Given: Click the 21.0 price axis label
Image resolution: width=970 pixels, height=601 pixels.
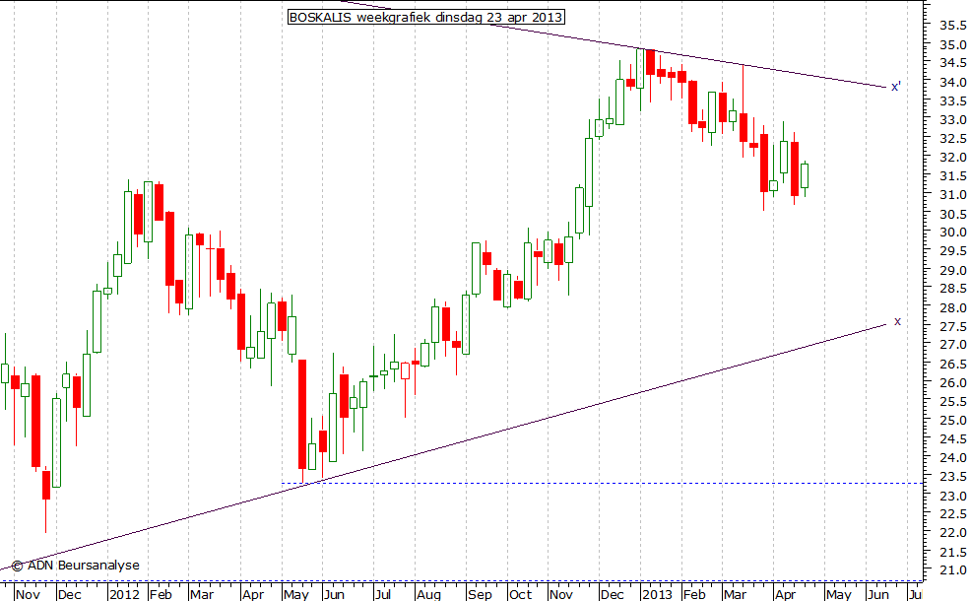Looking at the screenshot, I should click(952, 570).
